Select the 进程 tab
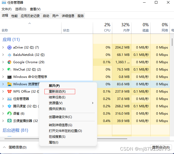The width and height of the screenshot is (174, 154). (x=5, y=15)
